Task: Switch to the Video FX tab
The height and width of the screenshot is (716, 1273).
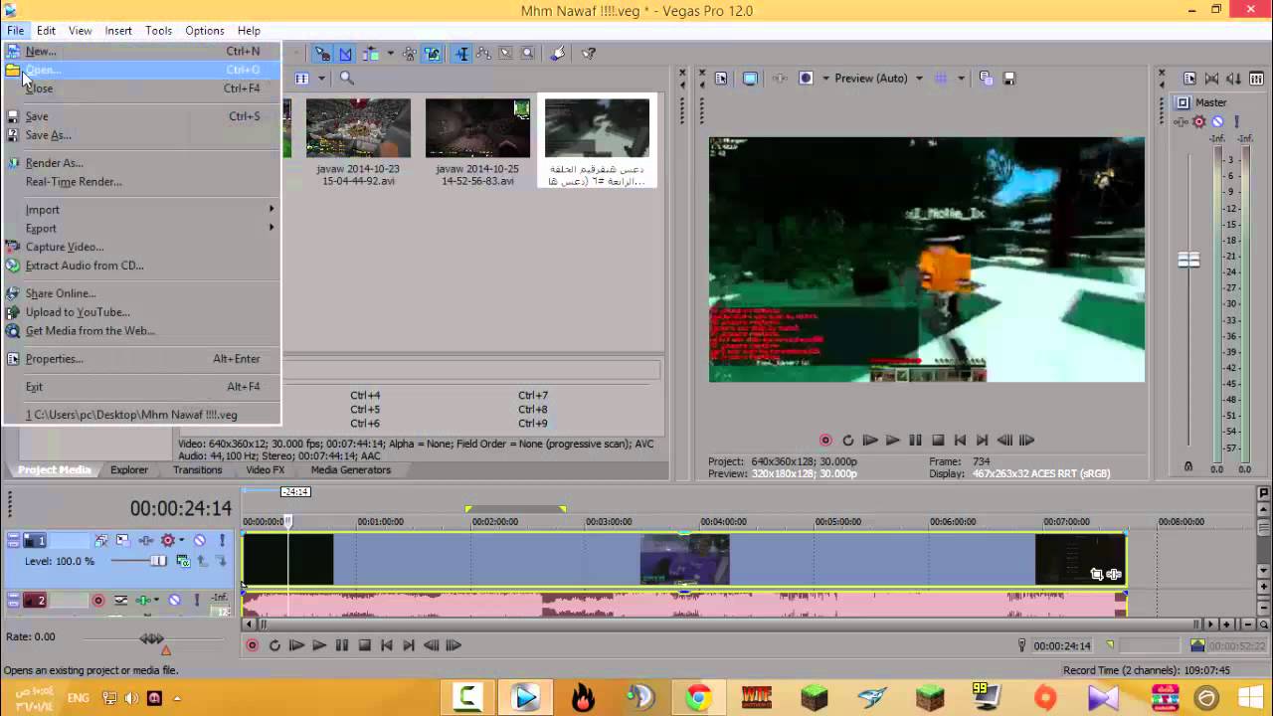Action: [266, 470]
